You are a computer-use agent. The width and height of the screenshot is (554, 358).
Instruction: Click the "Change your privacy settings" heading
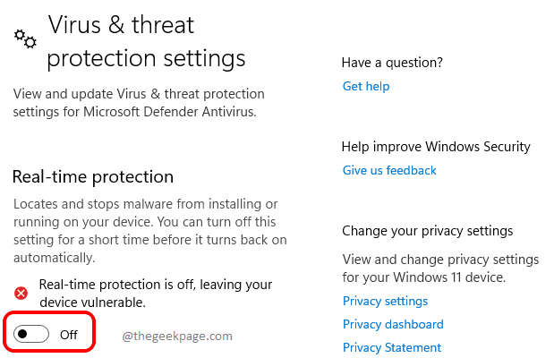point(427,231)
